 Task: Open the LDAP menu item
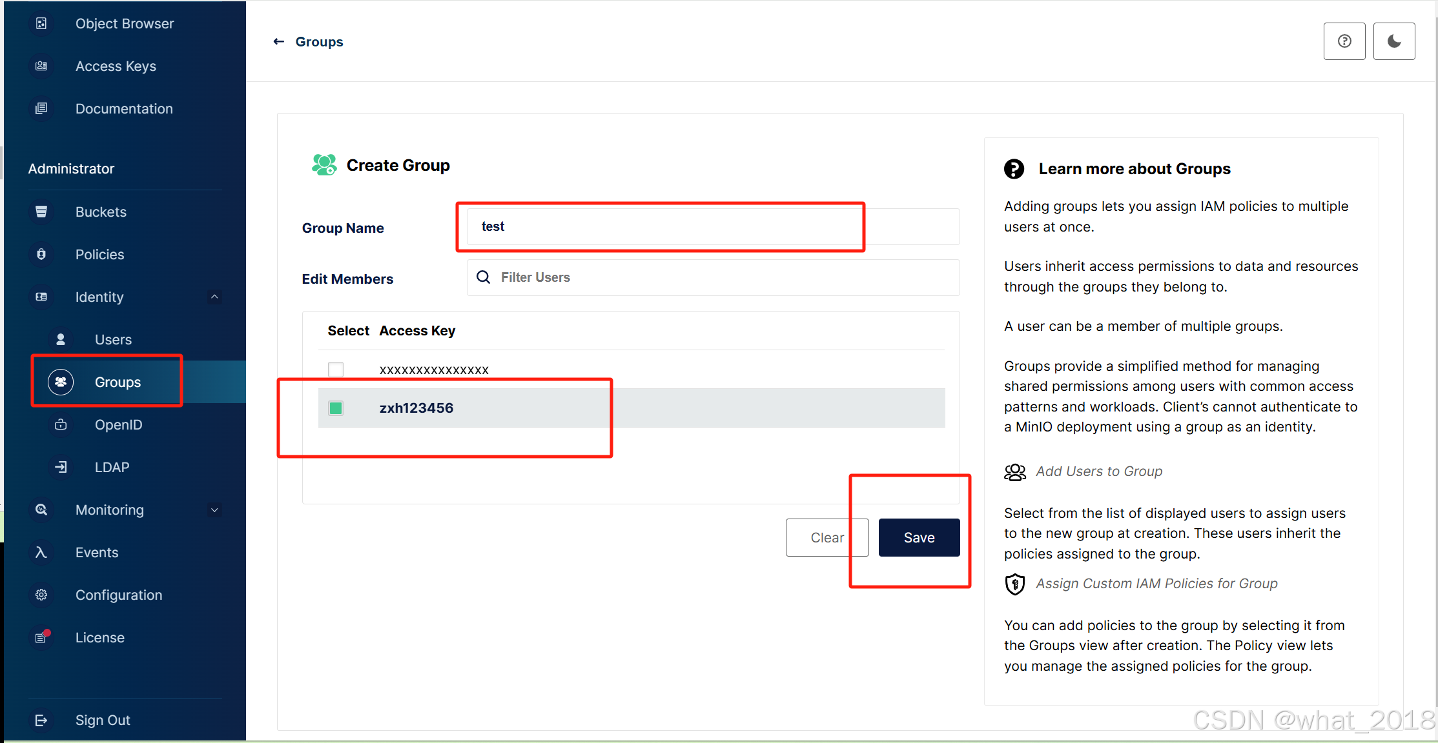point(112,467)
